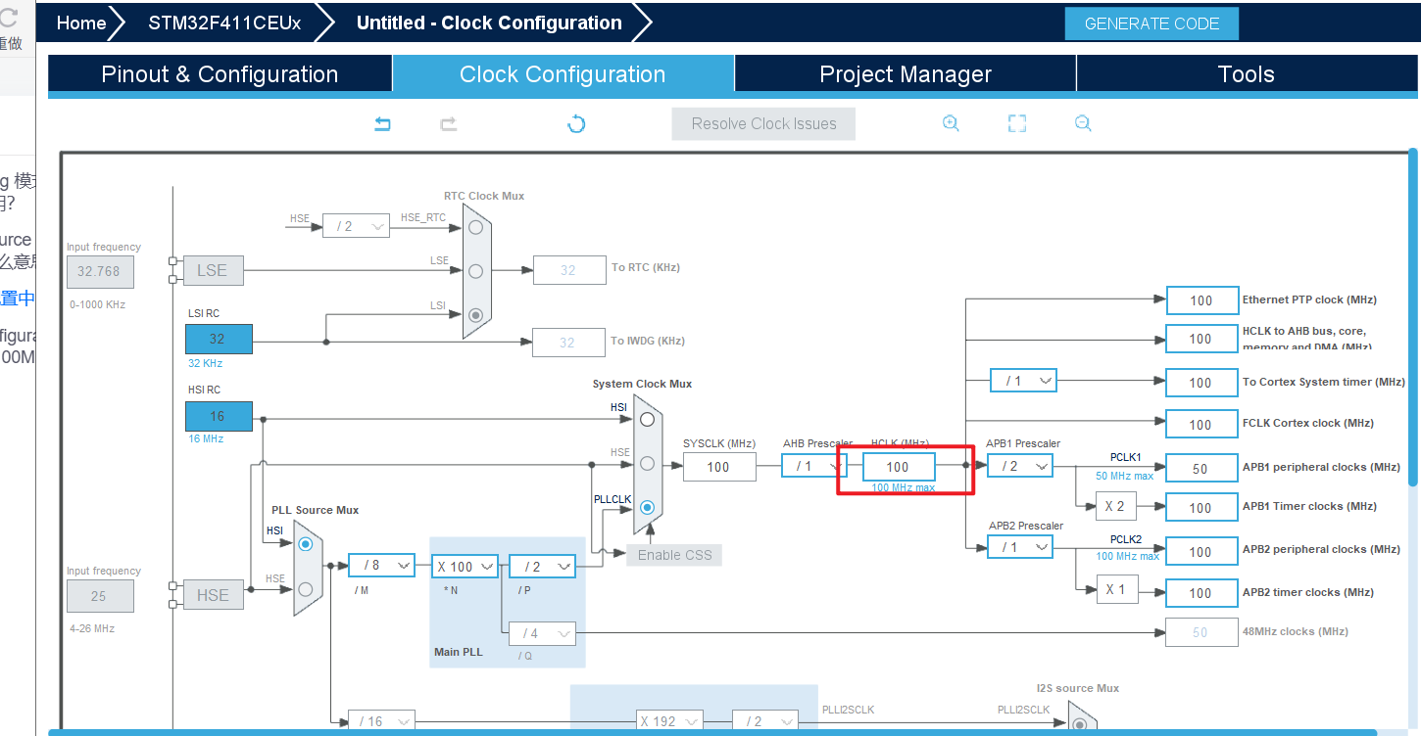Click the To RTC (KHz) 32 field
Screen dimensions: 1421x736
[569, 270]
